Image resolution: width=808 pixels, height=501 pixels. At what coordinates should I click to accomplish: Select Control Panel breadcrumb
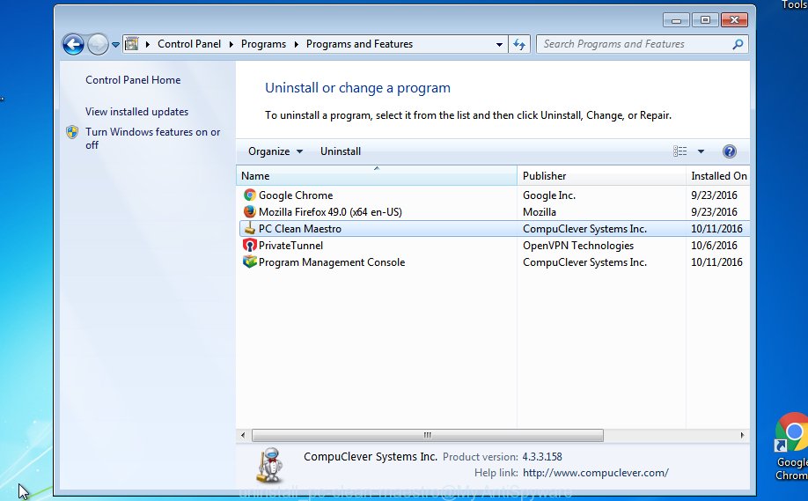(x=189, y=44)
